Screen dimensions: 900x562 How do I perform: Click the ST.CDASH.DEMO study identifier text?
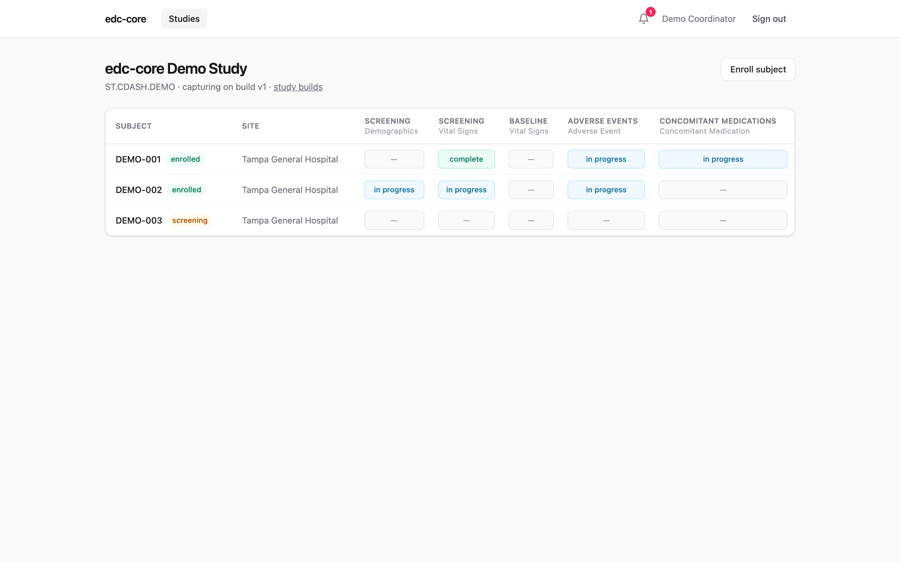[x=140, y=87]
